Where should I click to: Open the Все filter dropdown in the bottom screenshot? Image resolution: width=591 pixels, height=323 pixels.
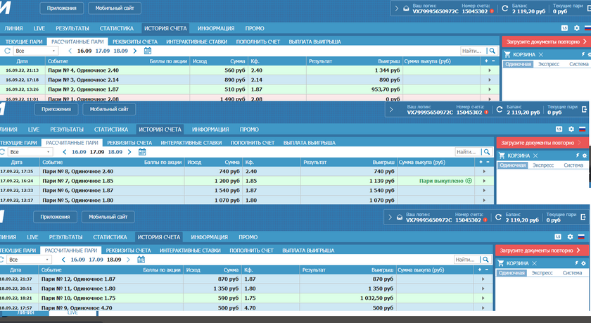pyautogui.click(x=29, y=260)
